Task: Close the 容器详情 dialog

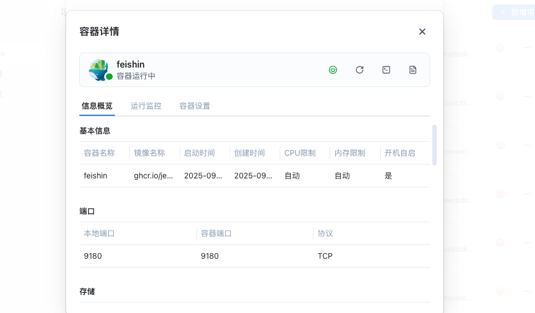Action: click(422, 32)
